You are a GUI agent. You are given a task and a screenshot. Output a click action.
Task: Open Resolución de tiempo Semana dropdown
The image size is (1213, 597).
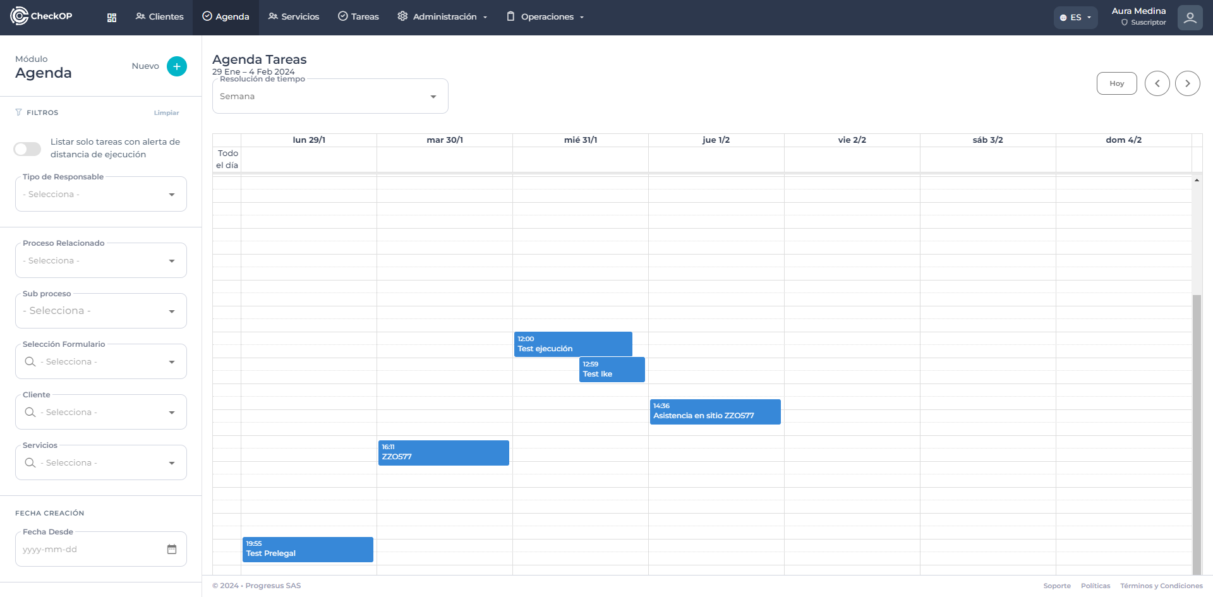330,96
